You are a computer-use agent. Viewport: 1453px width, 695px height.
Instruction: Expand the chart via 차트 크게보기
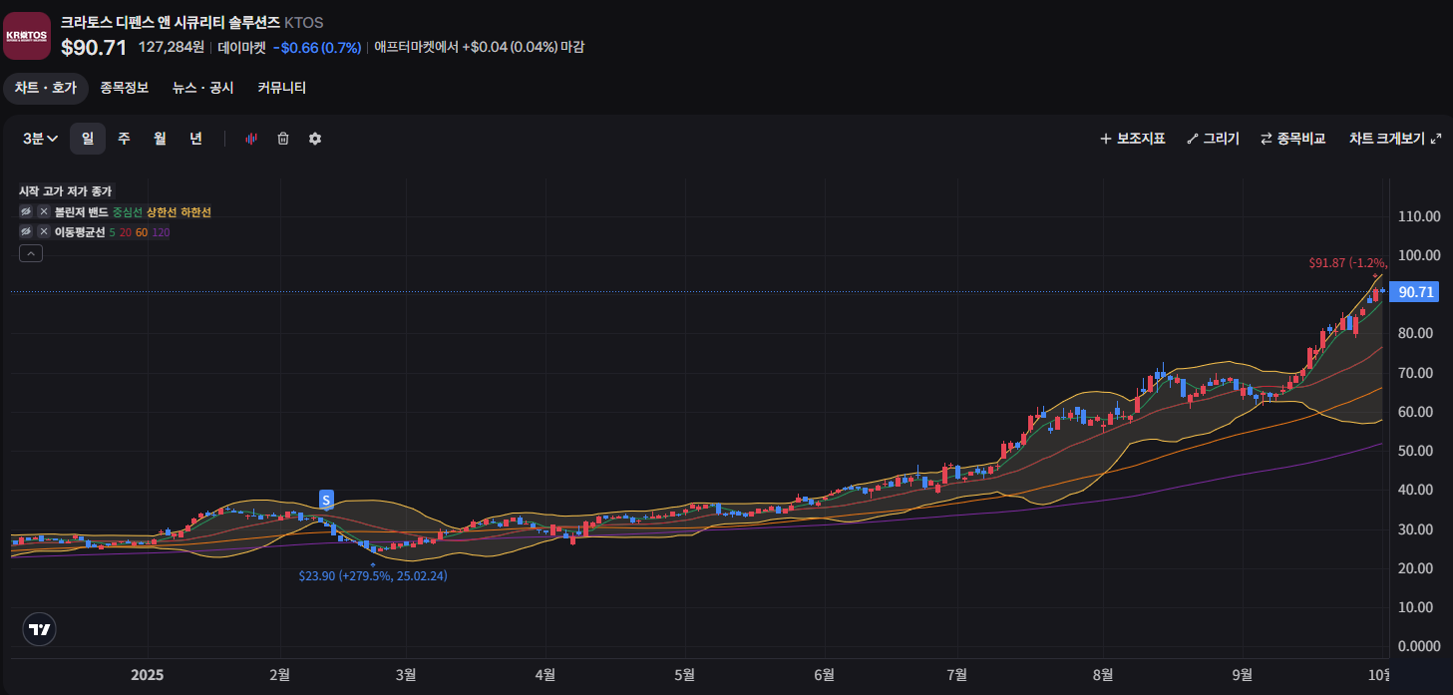coord(1394,139)
